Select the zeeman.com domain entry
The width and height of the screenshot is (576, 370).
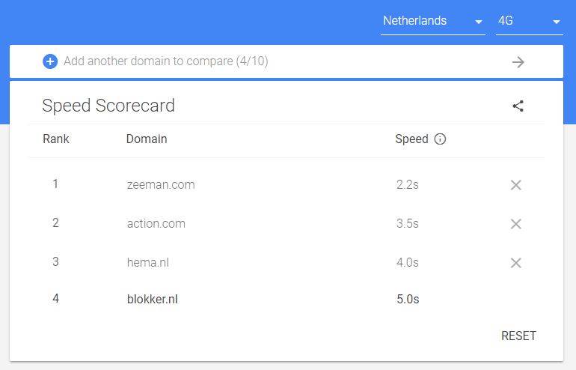(x=161, y=184)
